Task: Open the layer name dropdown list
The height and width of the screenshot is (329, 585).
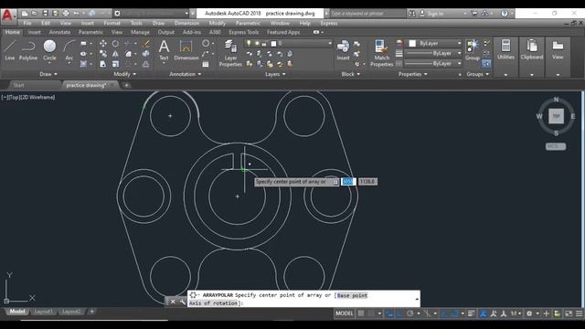Action: [x=329, y=43]
